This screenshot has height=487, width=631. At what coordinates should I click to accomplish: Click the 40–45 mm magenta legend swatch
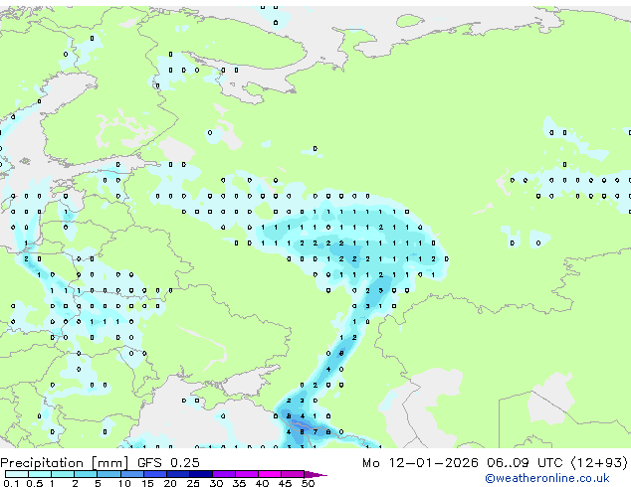270,474
